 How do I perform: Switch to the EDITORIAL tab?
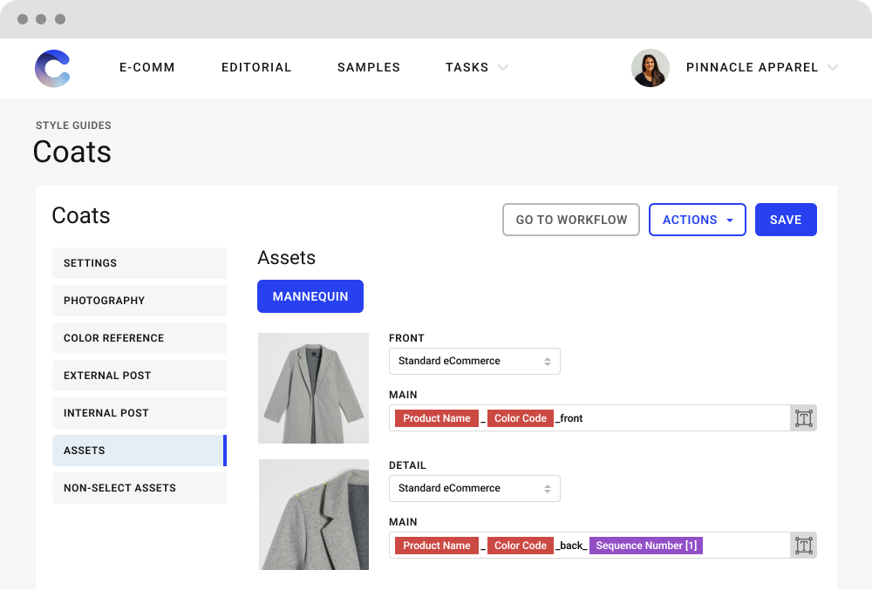[256, 67]
